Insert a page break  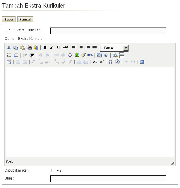point(122,55)
